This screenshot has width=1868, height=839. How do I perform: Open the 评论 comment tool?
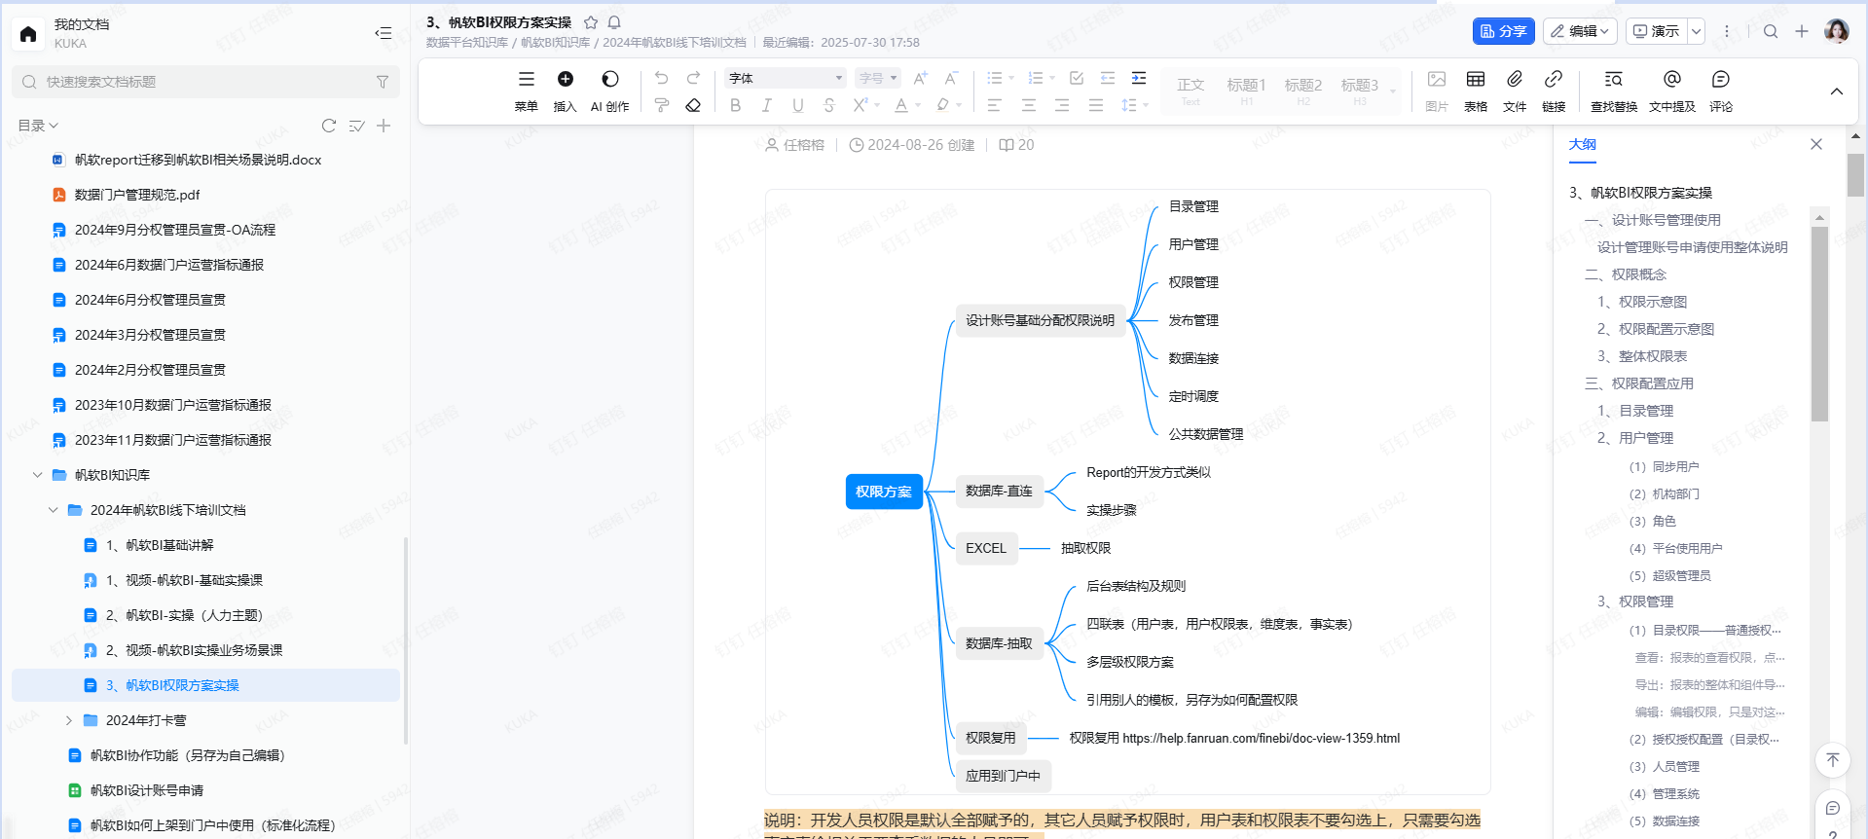tap(1720, 80)
